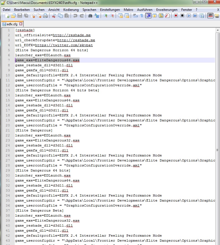Open the Fenster menu
Screen dimensions: 220x245
[x=187, y=10]
